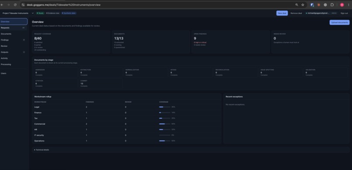Select the Intake stage card
352x170 pixels.
tap(191, 72)
